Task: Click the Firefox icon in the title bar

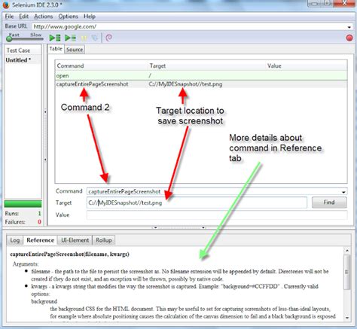Action: (6, 5)
